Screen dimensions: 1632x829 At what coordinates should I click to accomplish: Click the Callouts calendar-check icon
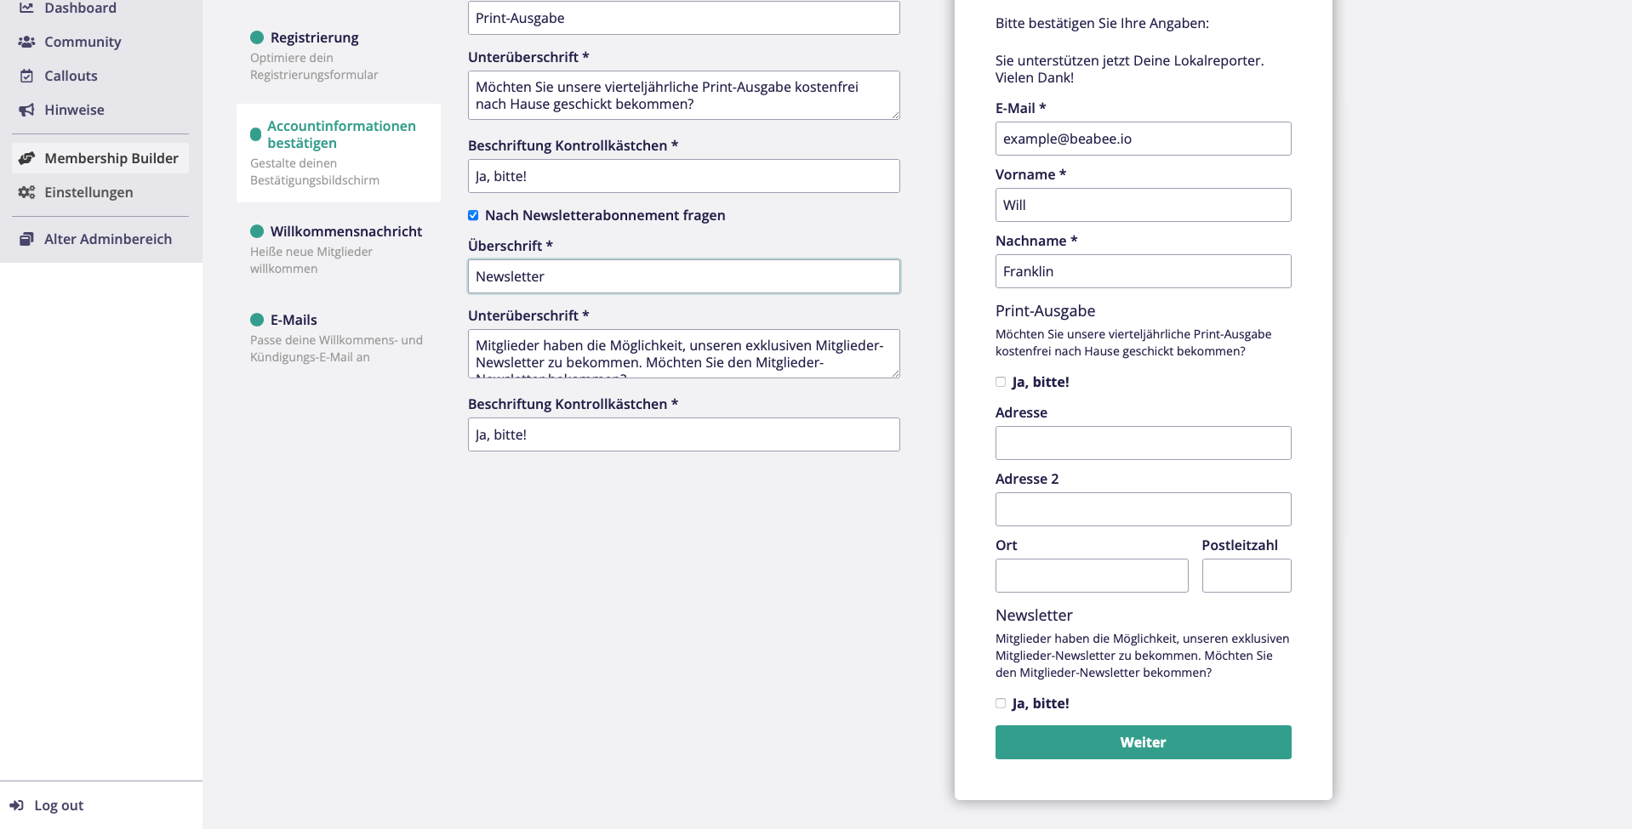(x=26, y=76)
